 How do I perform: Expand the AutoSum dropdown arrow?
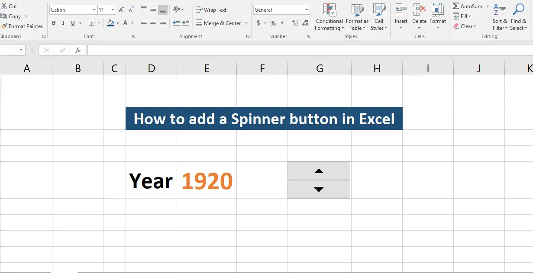pos(488,6)
